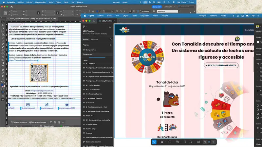Click info@sciencepool.com.mx email link
This screenshot has width=262, height=147.
pos(42,91)
